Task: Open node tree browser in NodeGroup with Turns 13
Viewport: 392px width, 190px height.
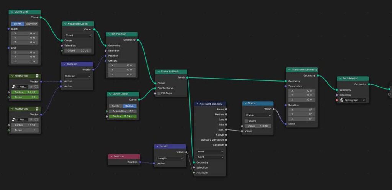Action: coord(14,87)
